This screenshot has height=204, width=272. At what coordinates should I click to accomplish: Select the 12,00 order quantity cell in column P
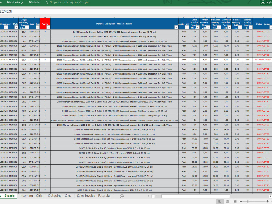[194, 46]
